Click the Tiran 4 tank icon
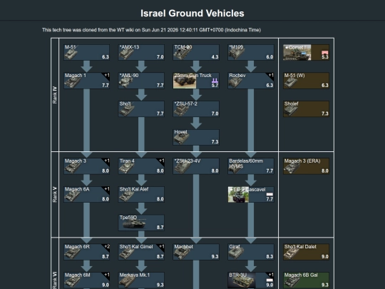This screenshot has width=385, height=289. 127,168
